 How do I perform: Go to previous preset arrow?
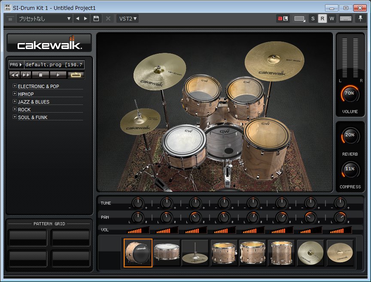click(78, 18)
